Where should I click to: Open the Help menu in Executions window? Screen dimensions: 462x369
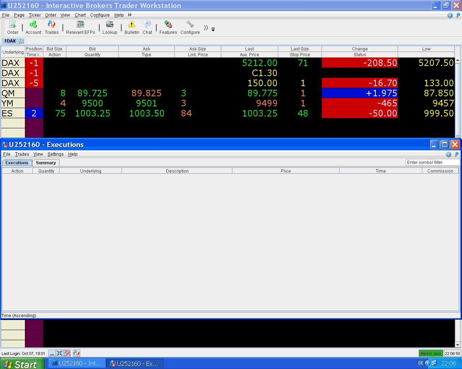point(73,154)
